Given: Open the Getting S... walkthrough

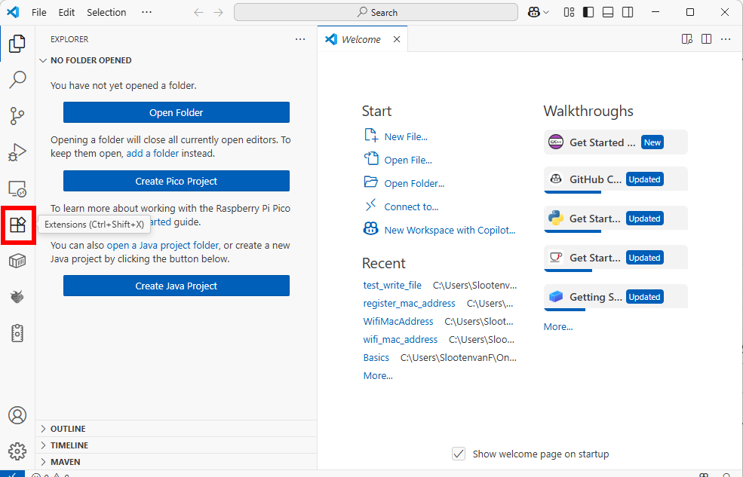Looking at the screenshot, I should point(616,298).
